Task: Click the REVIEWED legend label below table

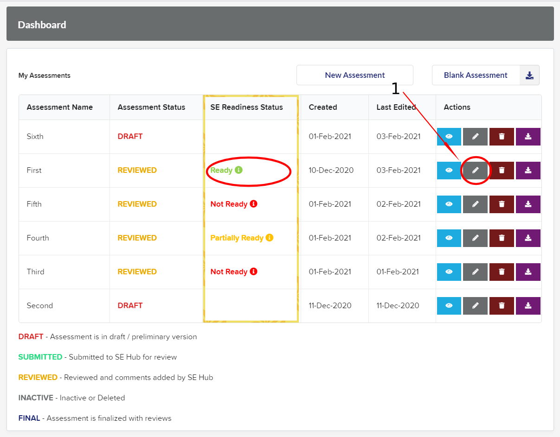Action: click(x=38, y=377)
